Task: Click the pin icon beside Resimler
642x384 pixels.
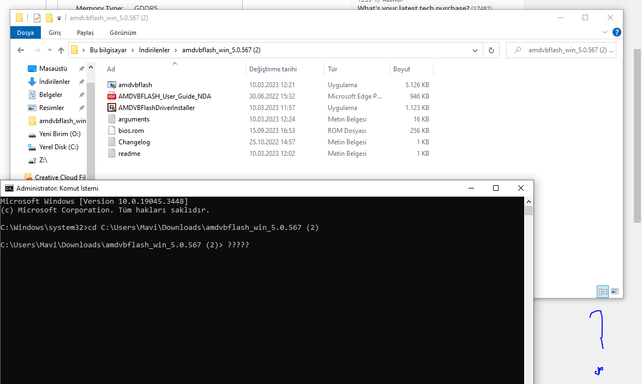Action: point(81,108)
